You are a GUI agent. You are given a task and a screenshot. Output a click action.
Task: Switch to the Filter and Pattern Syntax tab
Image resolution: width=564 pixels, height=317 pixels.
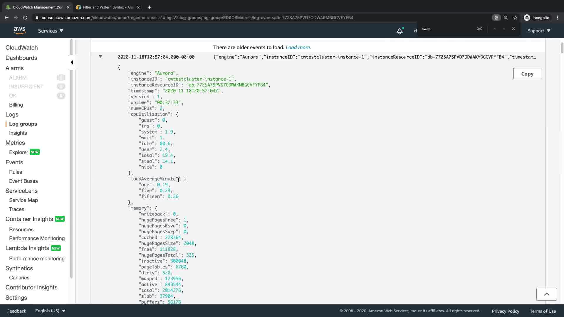(108, 7)
